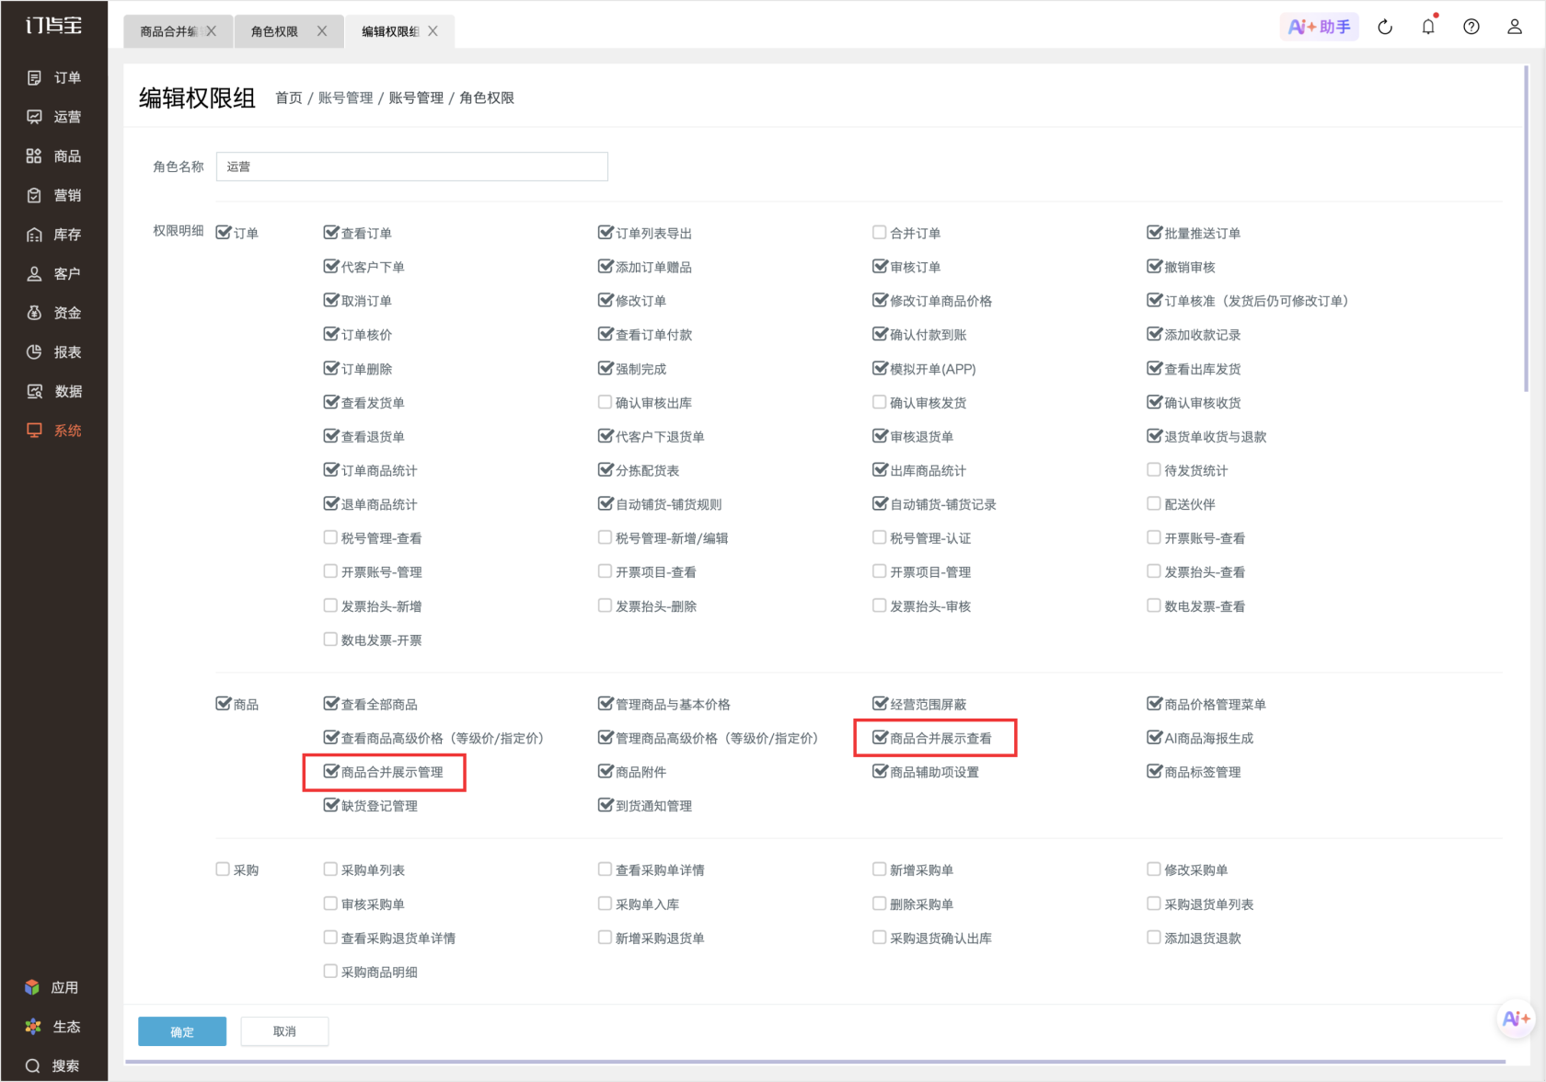Toggle the 待发货统计 checkbox
Screen dimensions: 1546x1082
1153,470
